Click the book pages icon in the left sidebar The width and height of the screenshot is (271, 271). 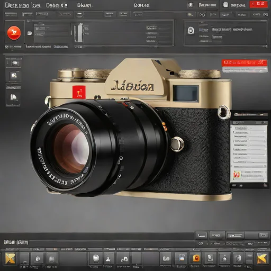(x=13, y=97)
